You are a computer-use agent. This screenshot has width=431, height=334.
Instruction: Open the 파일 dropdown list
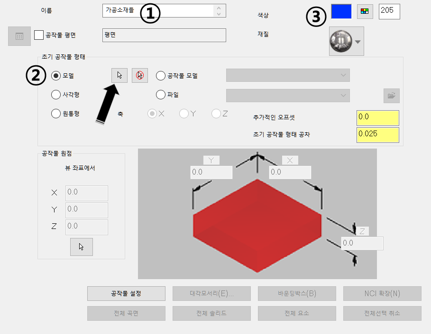tap(288, 96)
